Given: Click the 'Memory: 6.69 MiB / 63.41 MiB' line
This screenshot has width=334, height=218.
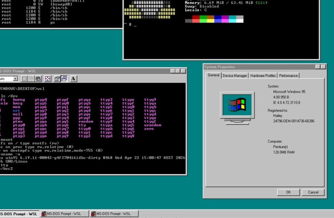Looking at the screenshot, I should pyautogui.click(x=226, y=3).
